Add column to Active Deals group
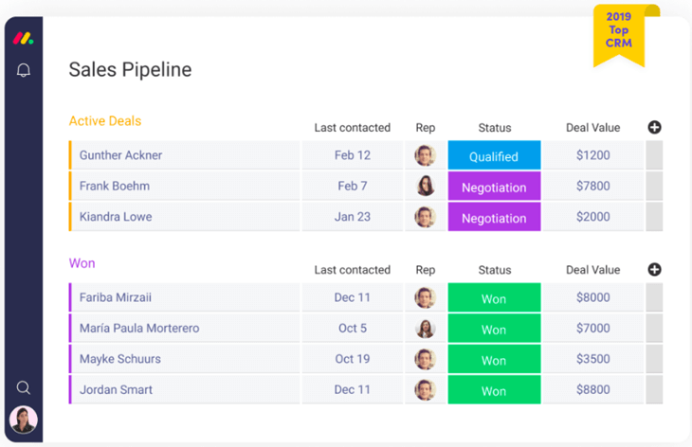The height and width of the screenshot is (447, 692). [654, 127]
